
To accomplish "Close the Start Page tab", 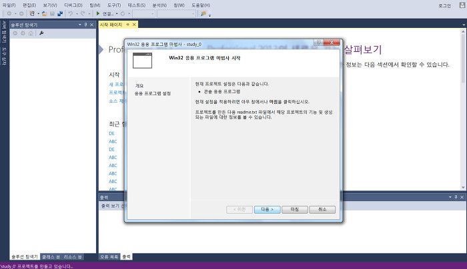I will pos(134,25).
